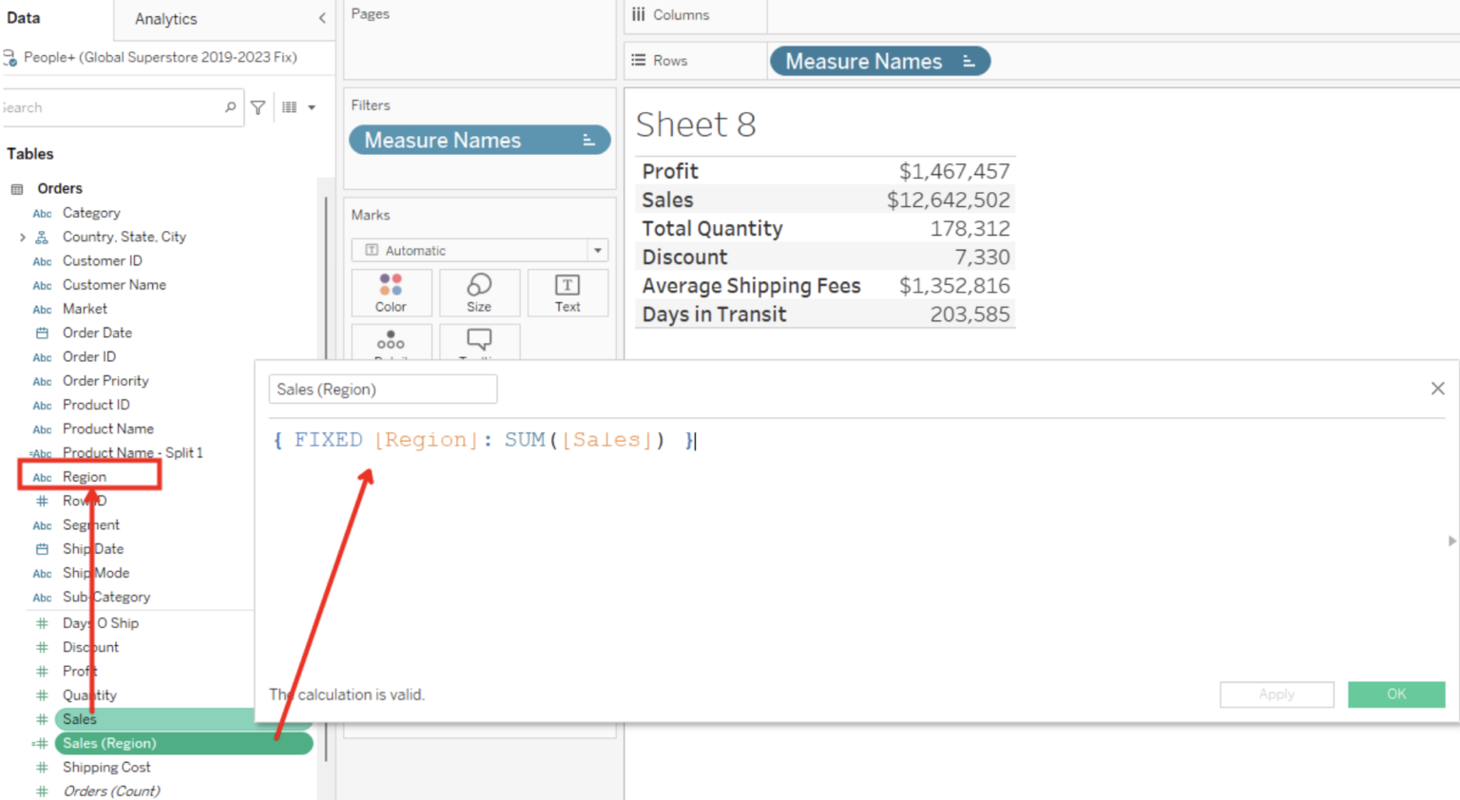Open the data pane view options dropdown
Image resolution: width=1460 pixels, height=800 pixels.
click(312, 106)
